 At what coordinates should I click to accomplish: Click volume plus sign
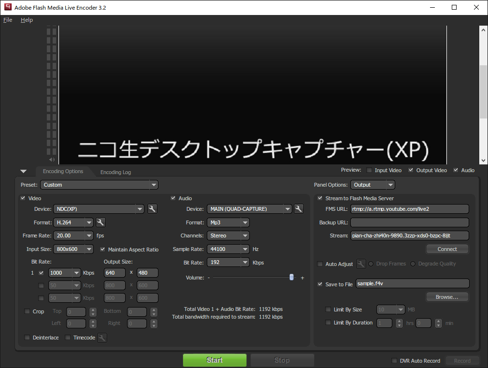302,278
